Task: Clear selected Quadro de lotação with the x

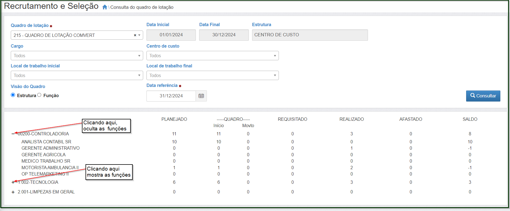Action: click(135, 35)
